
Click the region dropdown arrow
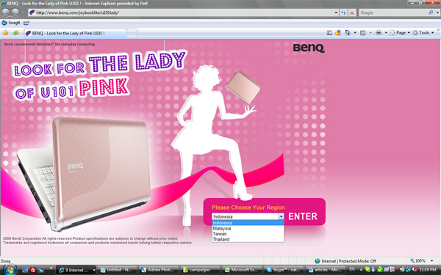click(281, 216)
